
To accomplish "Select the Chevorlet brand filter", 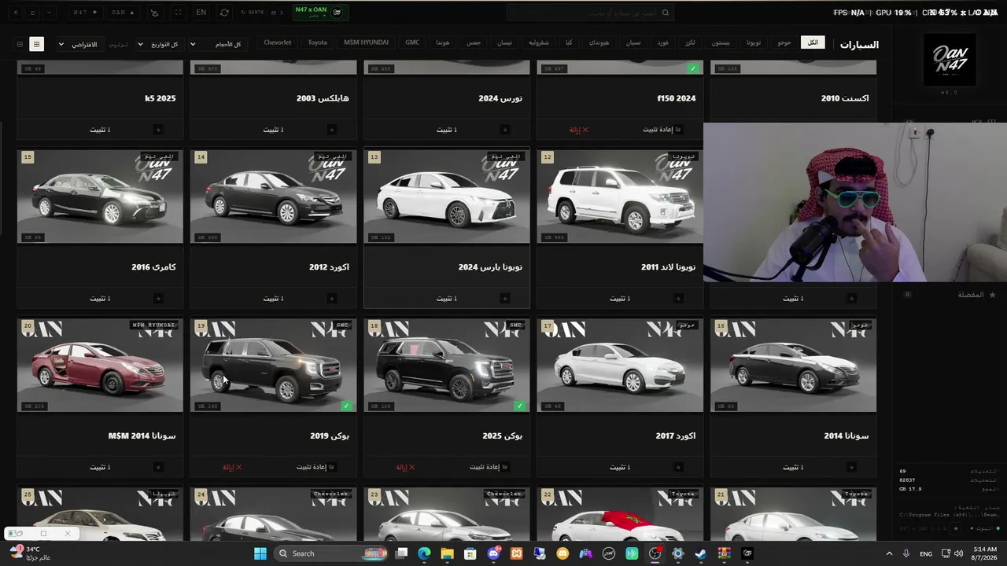I will click(x=278, y=42).
